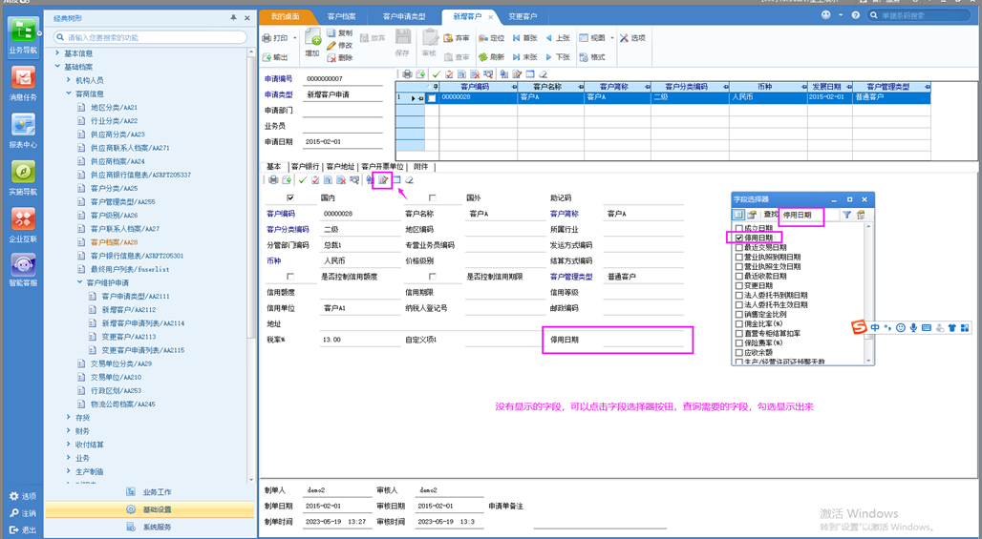Switch to the 客户档案 tab
The image size is (982, 539).
341,17
